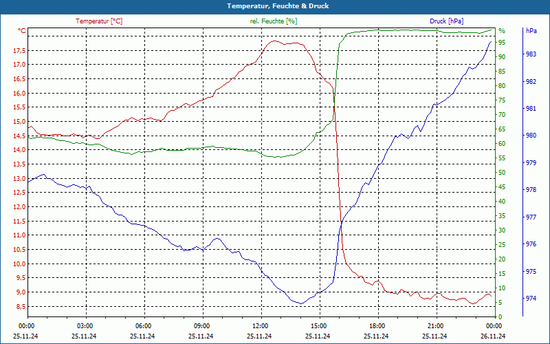Click the "16,5" temperature axis value

[x=19, y=79]
